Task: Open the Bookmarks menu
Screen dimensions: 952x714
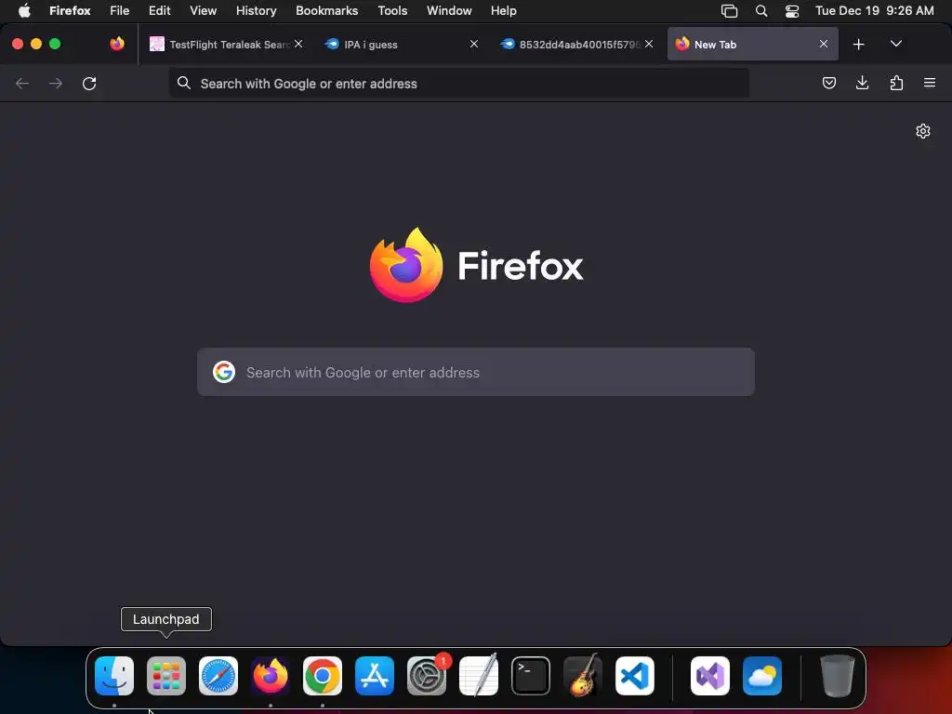Action: pos(326,10)
